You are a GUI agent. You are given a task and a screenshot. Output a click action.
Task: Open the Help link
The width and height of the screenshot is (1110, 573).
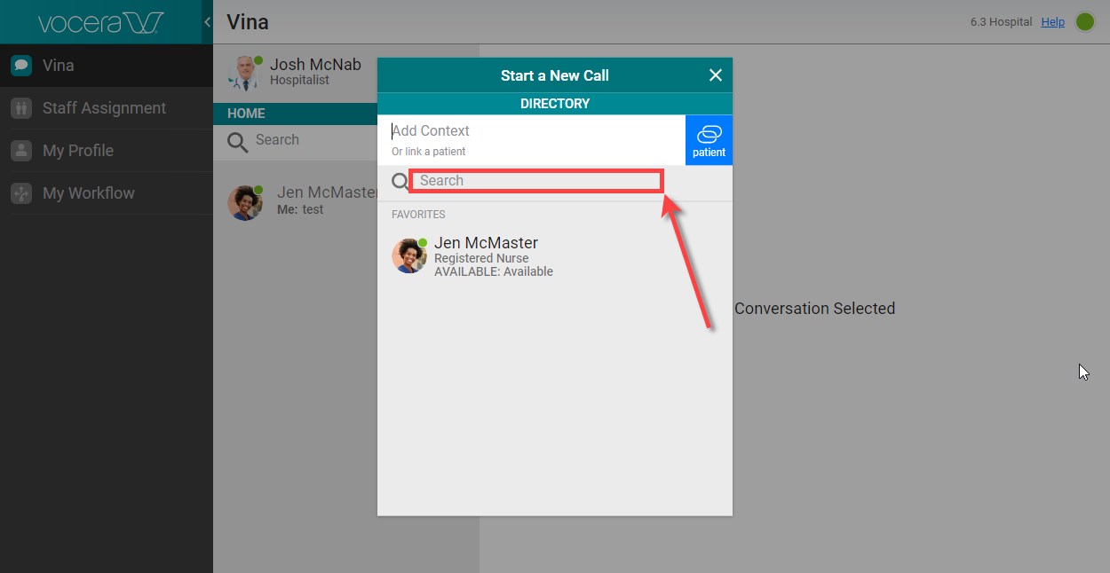pos(1052,22)
